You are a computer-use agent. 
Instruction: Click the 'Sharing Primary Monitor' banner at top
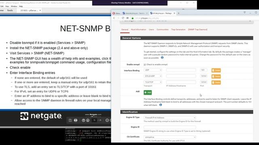point(130,3)
